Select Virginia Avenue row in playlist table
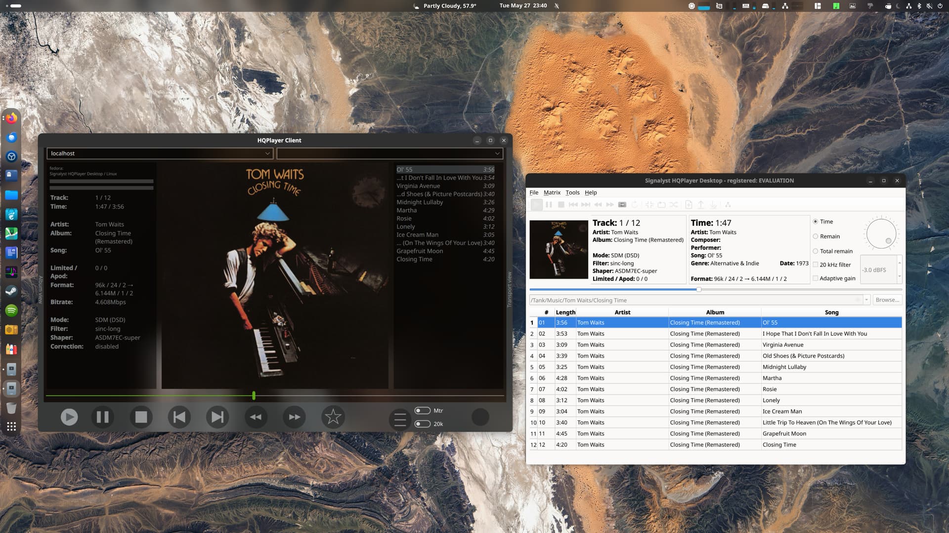 click(716, 345)
